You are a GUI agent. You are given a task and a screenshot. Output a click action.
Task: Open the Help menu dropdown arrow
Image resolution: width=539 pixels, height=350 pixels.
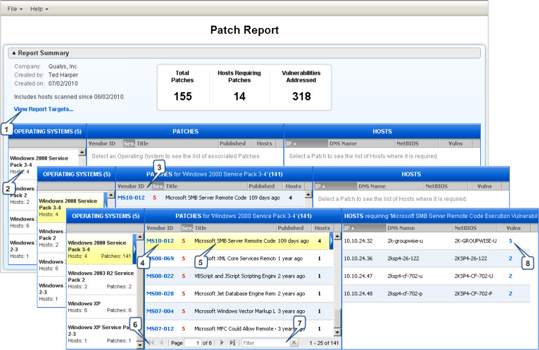point(46,8)
